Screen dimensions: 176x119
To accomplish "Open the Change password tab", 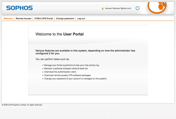I will click(x=65, y=18).
